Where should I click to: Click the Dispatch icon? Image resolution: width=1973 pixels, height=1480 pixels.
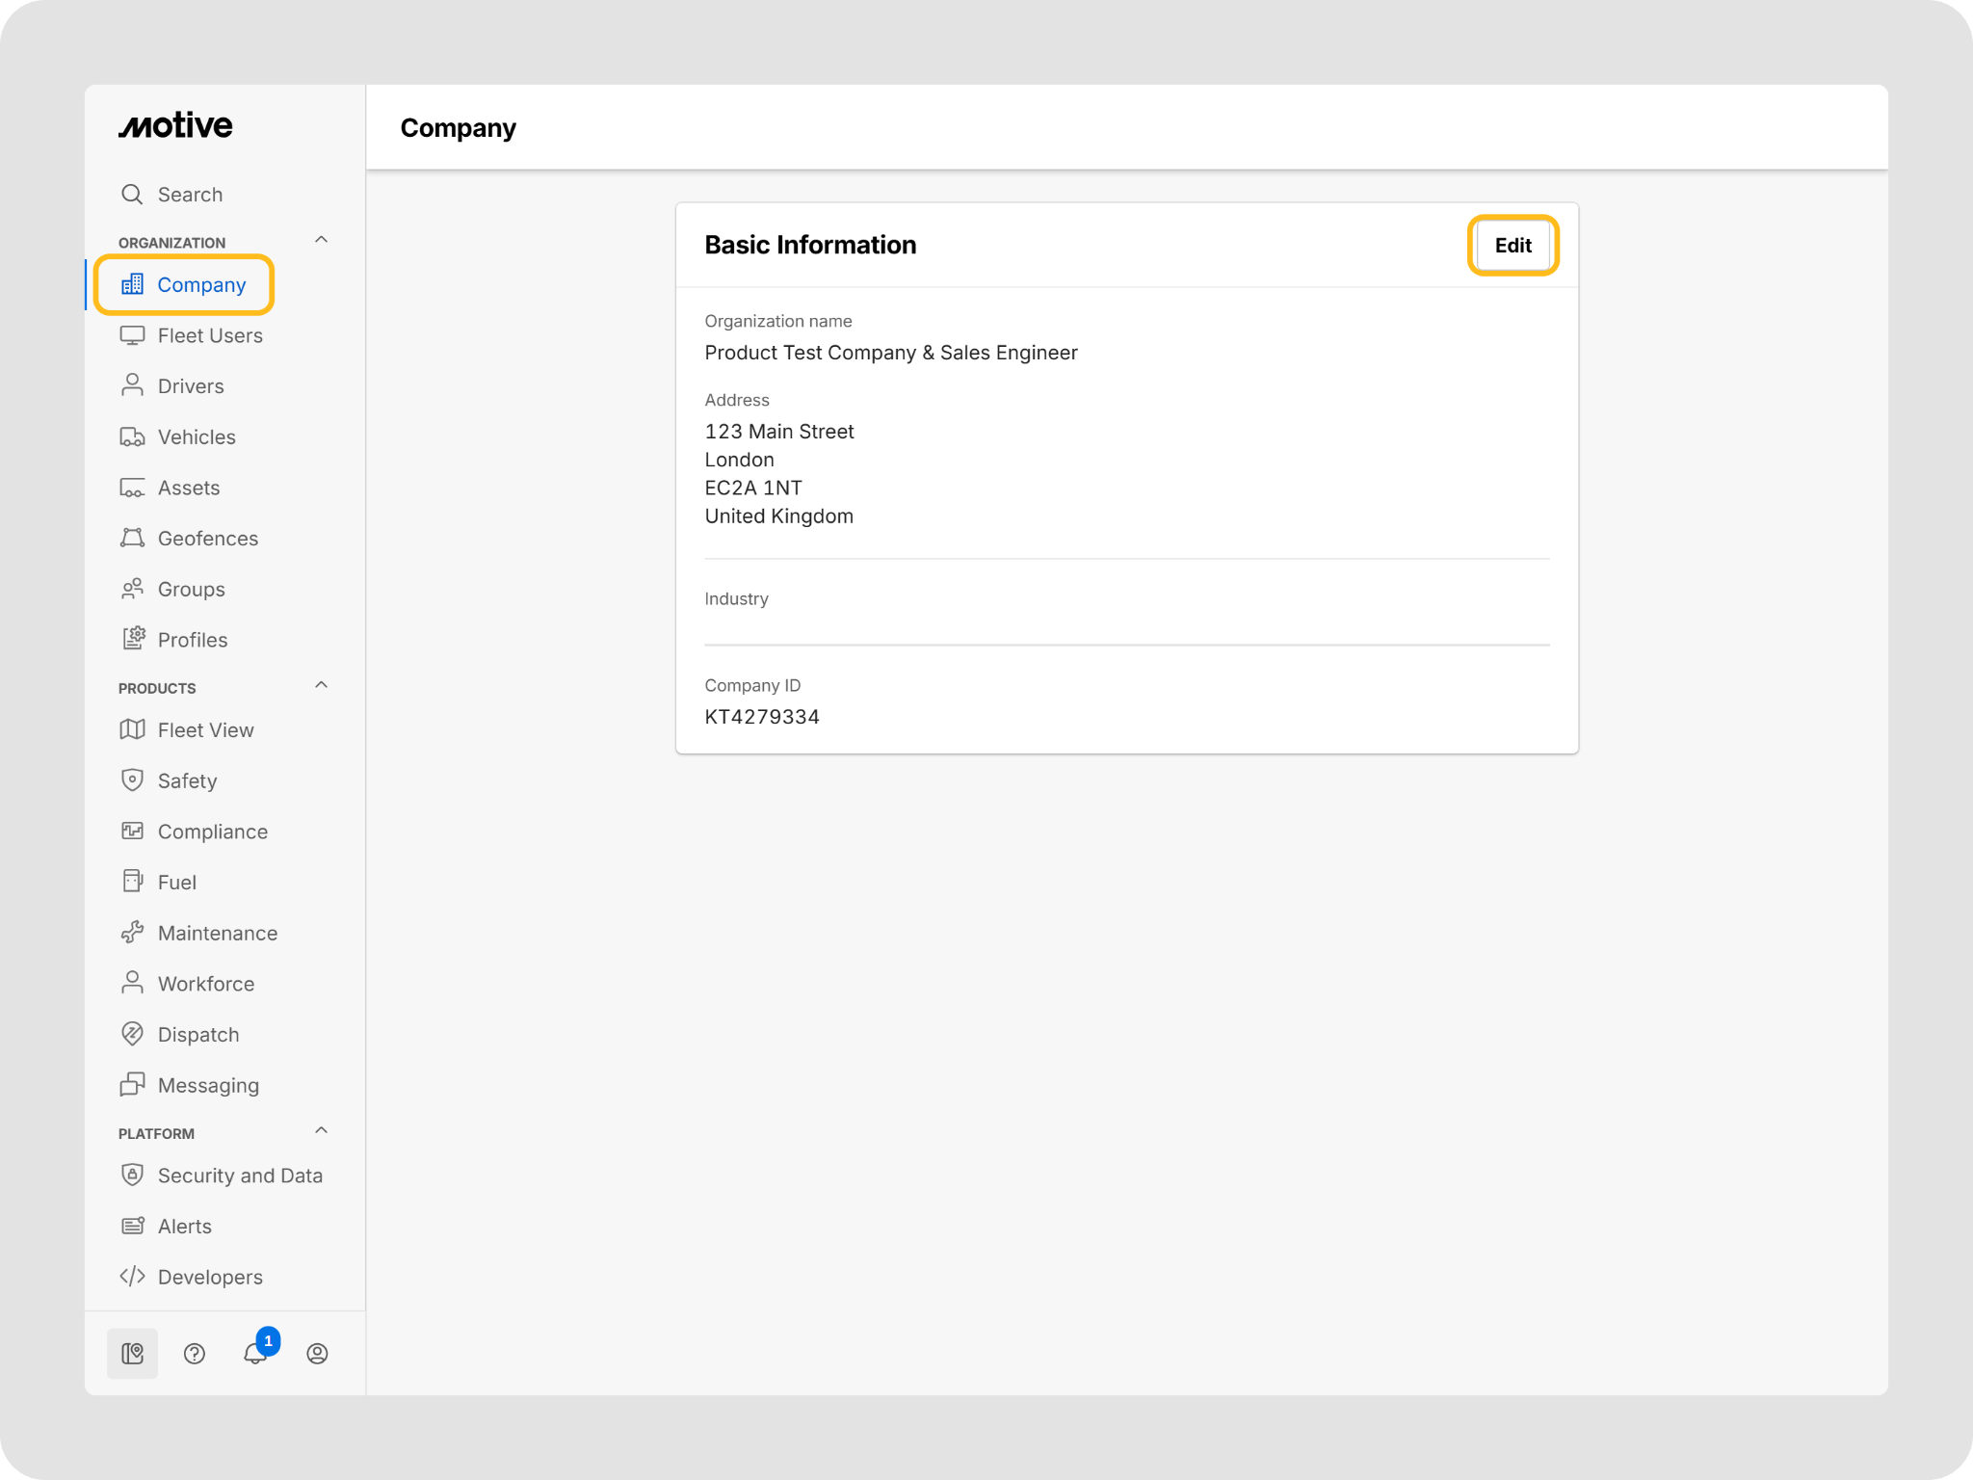pyautogui.click(x=132, y=1035)
